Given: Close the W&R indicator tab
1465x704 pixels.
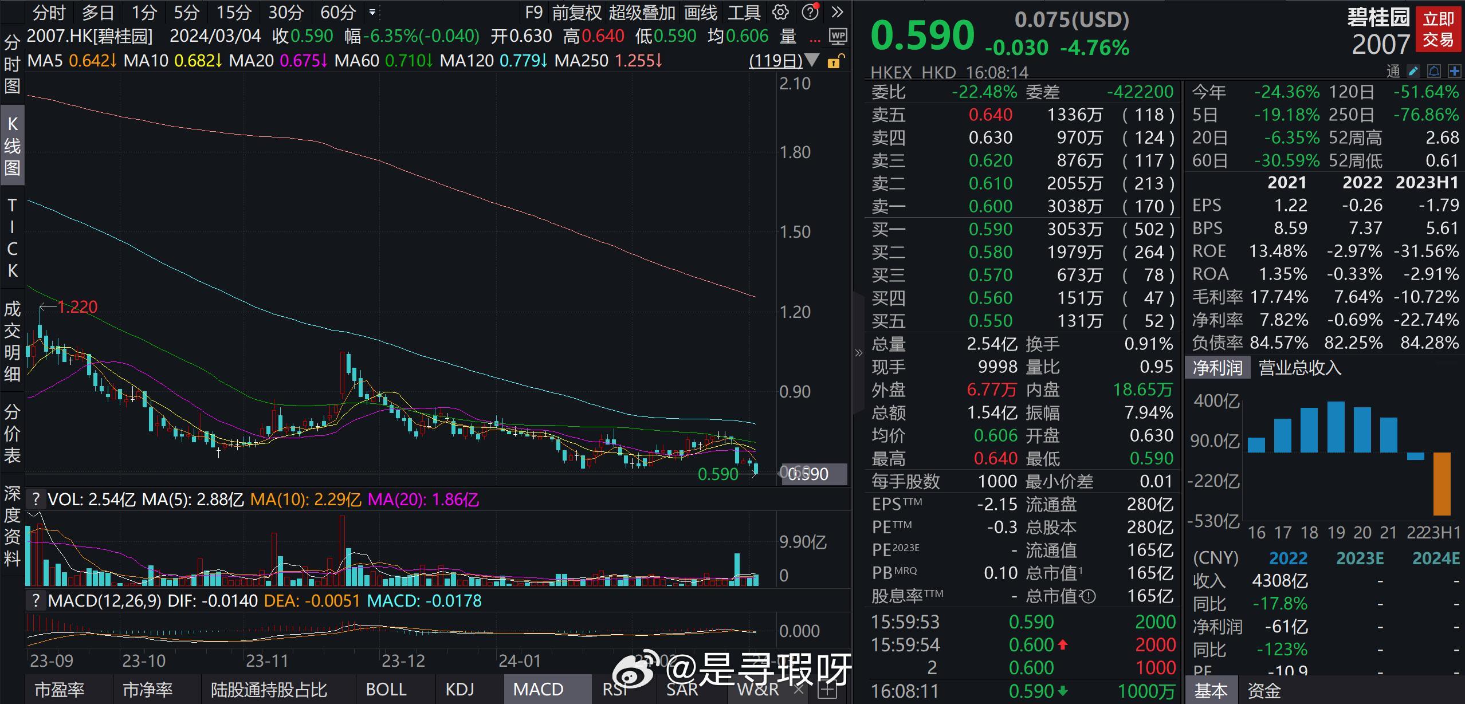Looking at the screenshot, I should 798,690.
